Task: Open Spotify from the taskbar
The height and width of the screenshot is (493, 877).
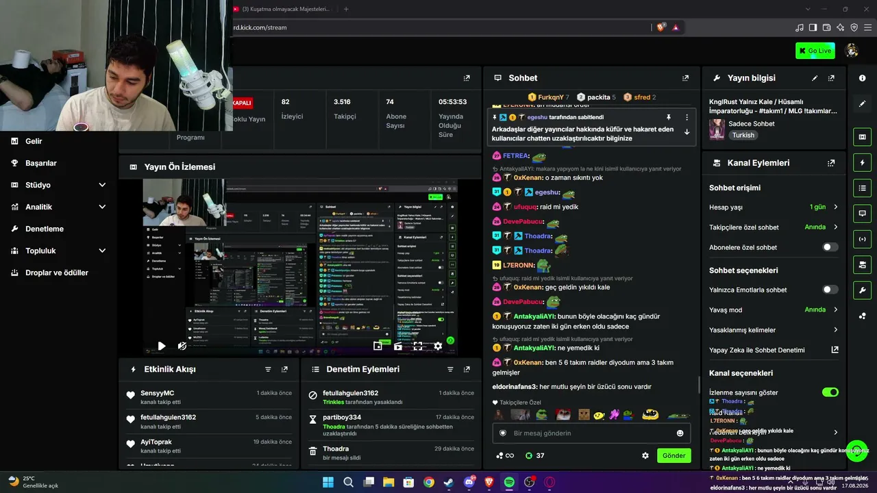Action: click(x=509, y=482)
